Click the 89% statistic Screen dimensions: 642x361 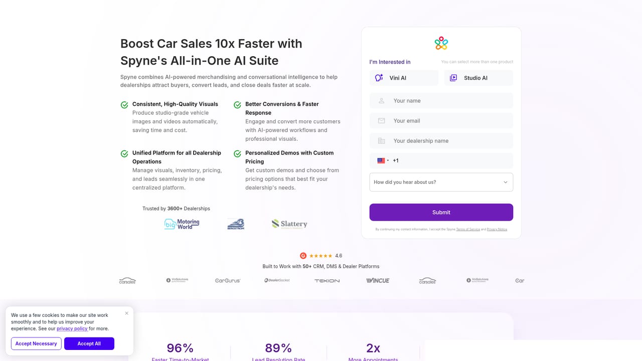pyautogui.click(x=278, y=348)
